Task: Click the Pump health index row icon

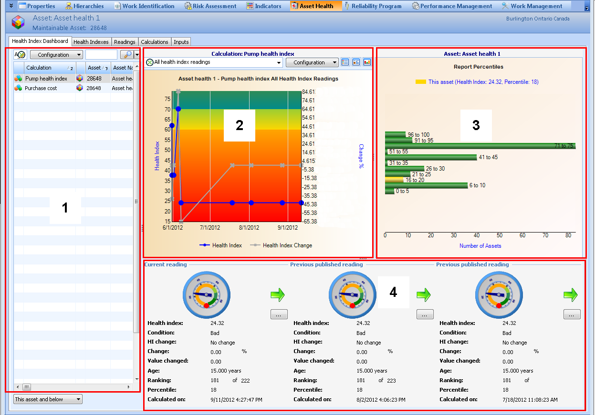Action: pos(18,79)
